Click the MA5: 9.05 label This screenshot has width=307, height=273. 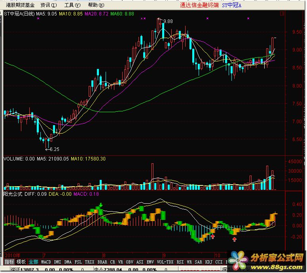pyautogui.click(x=46, y=14)
